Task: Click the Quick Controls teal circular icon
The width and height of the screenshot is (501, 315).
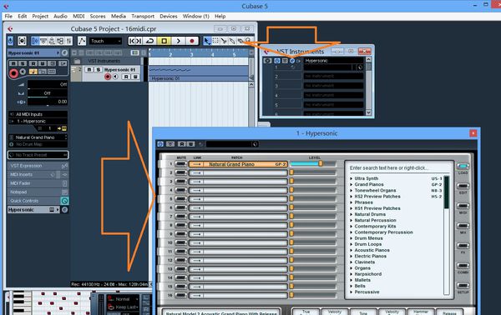Action: coord(64,201)
